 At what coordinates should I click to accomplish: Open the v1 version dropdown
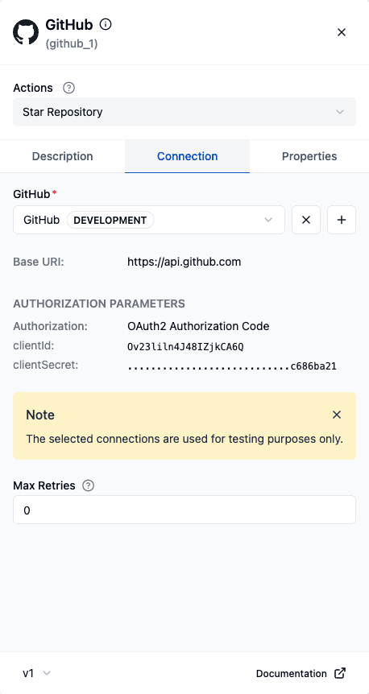coord(37,673)
